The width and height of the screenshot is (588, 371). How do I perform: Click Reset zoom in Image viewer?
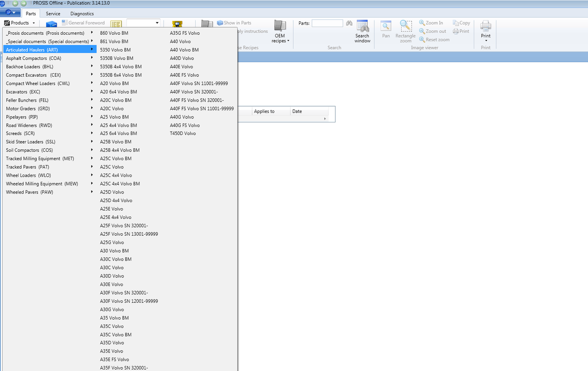(x=434, y=39)
